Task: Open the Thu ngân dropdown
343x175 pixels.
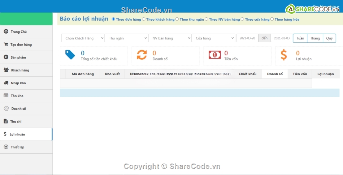Action: (x=126, y=38)
